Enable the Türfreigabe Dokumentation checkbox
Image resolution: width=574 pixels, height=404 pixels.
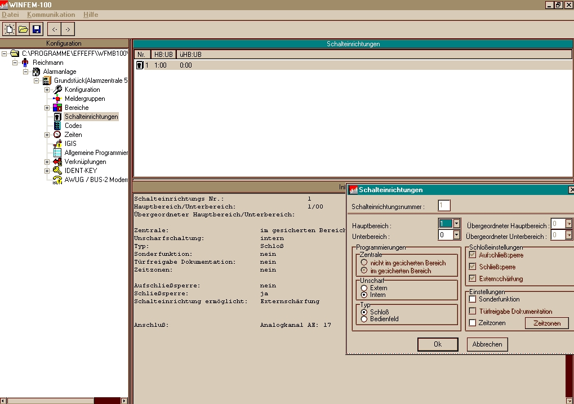pyautogui.click(x=473, y=311)
